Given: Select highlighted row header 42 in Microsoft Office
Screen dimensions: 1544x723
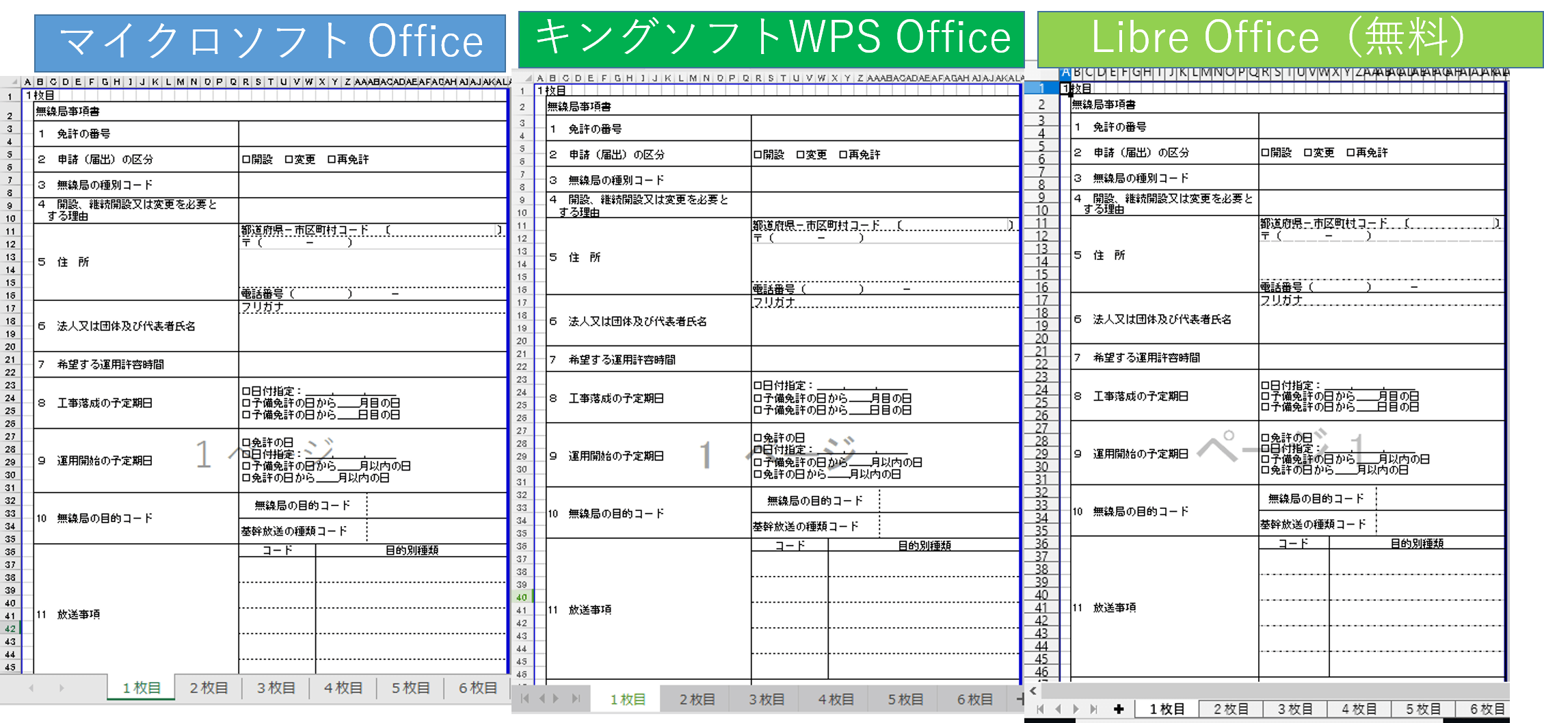Looking at the screenshot, I should coord(10,629).
